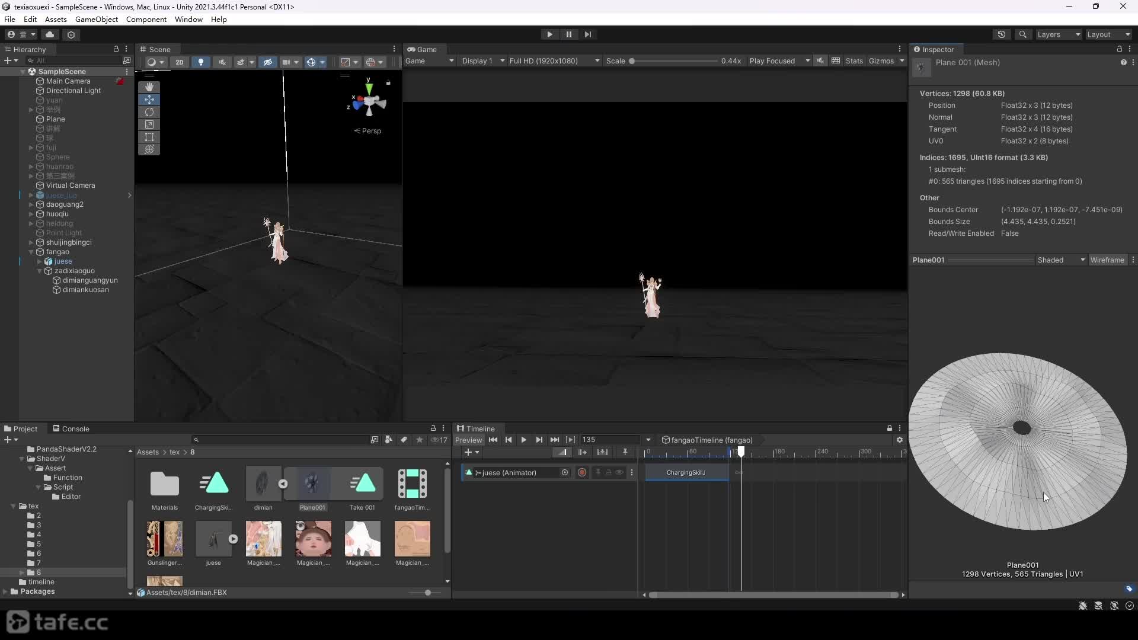Click the editor Step button

pyautogui.click(x=587, y=34)
